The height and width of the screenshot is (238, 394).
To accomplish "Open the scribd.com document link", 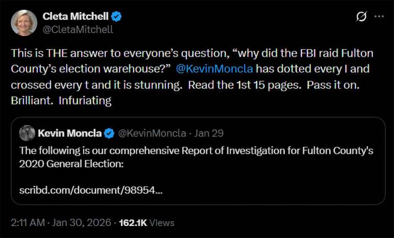I will [91, 190].
